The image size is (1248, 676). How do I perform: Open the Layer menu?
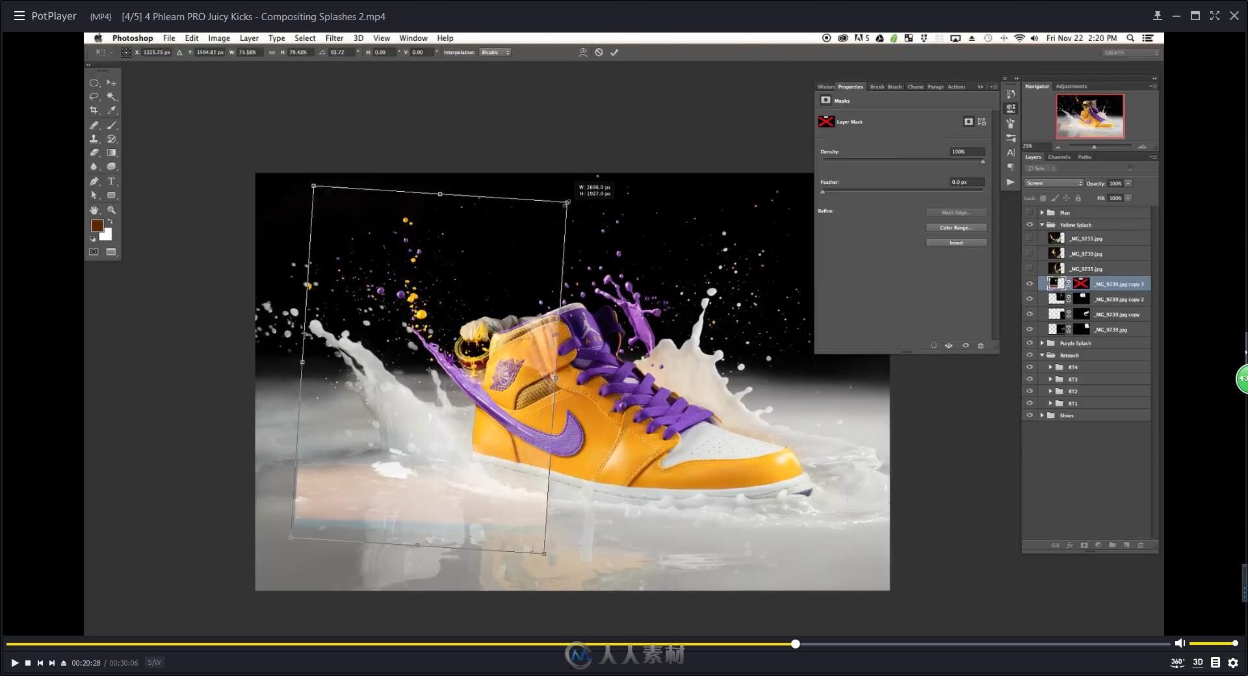click(x=249, y=38)
